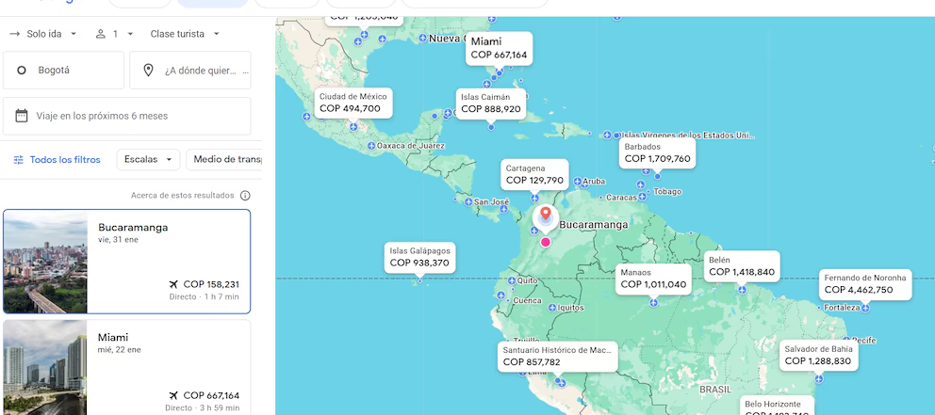Select the Belén COP 1,418,840 label

click(x=742, y=266)
